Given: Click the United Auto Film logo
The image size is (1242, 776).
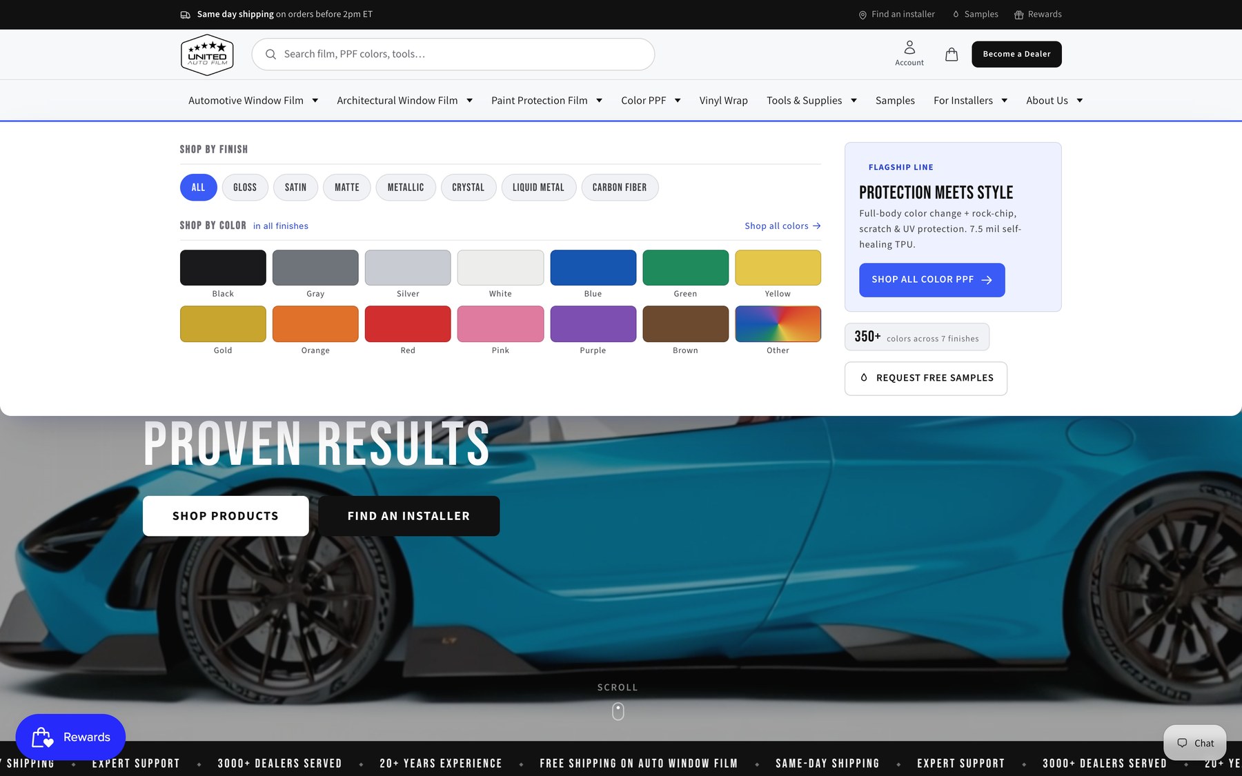Looking at the screenshot, I should [x=207, y=54].
